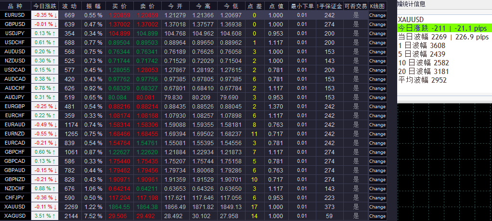Click the 振幅 column header
Image resolution: width=492 pixels, height=221 pixels.
(93, 6)
